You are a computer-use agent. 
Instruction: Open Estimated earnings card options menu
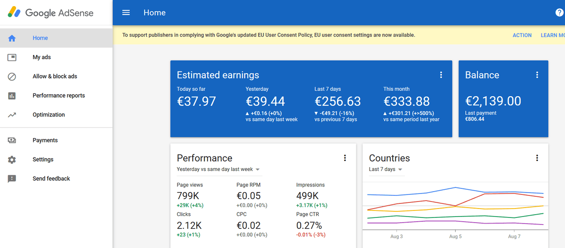click(x=441, y=75)
